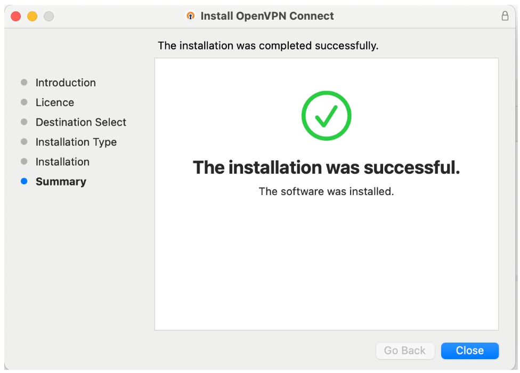520x373 pixels.
Task: Select the Summary step
Action: click(61, 182)
